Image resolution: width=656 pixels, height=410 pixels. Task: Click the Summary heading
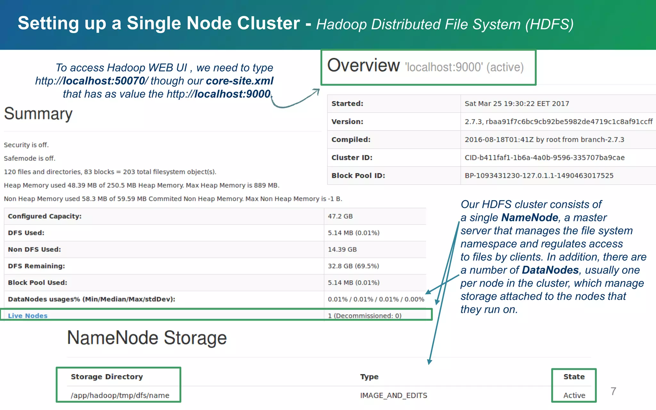(38, 114)
